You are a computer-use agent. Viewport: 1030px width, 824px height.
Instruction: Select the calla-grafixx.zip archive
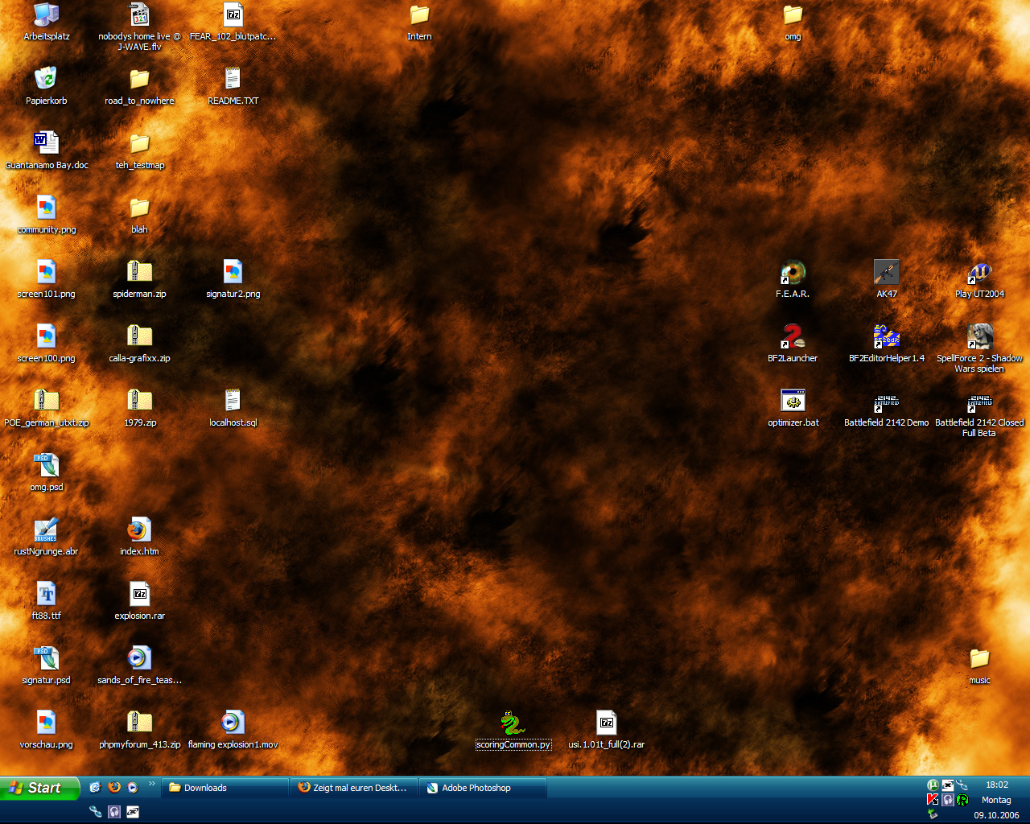click(140, 344)
